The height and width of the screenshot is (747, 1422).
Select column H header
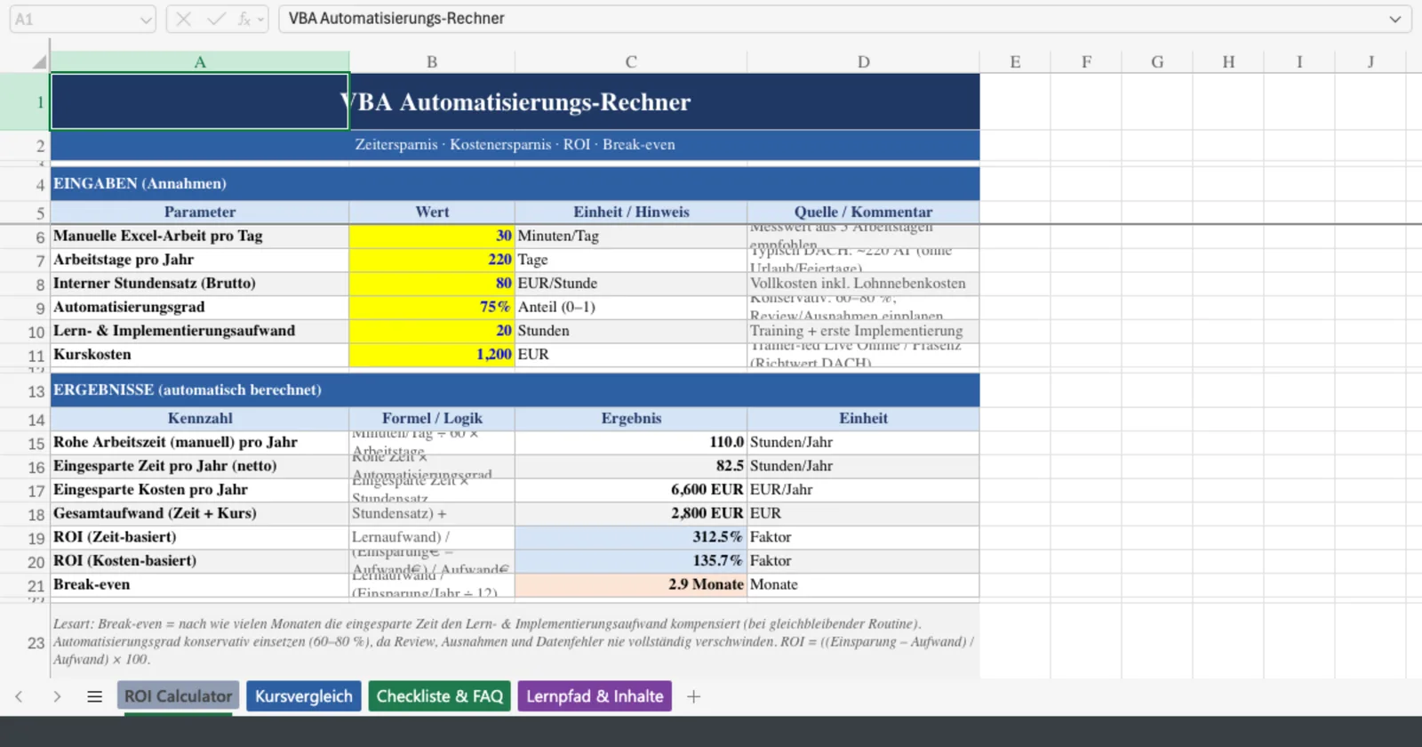[1228, 61]
